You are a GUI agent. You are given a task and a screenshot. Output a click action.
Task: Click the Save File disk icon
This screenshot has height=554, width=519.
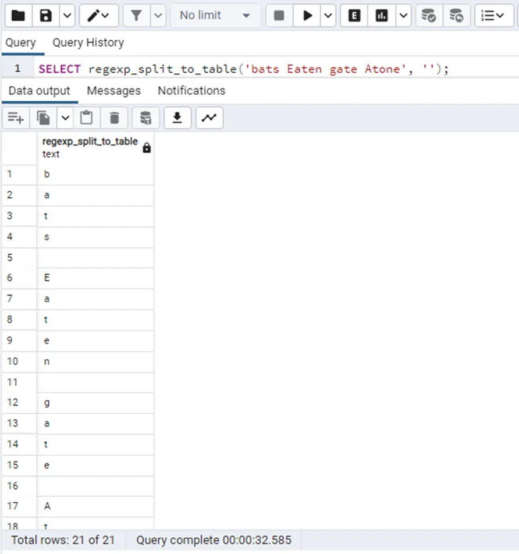(x=46, y=16)
